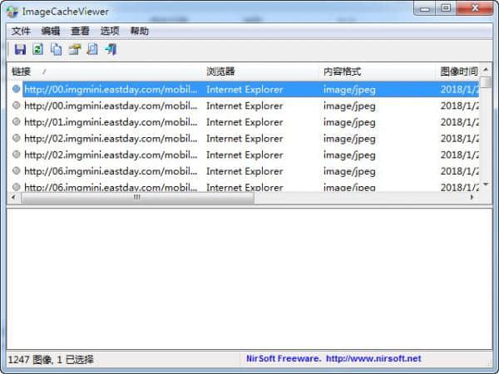Select the first 06.imgmini.eastday.com row

tap(243, 171)
